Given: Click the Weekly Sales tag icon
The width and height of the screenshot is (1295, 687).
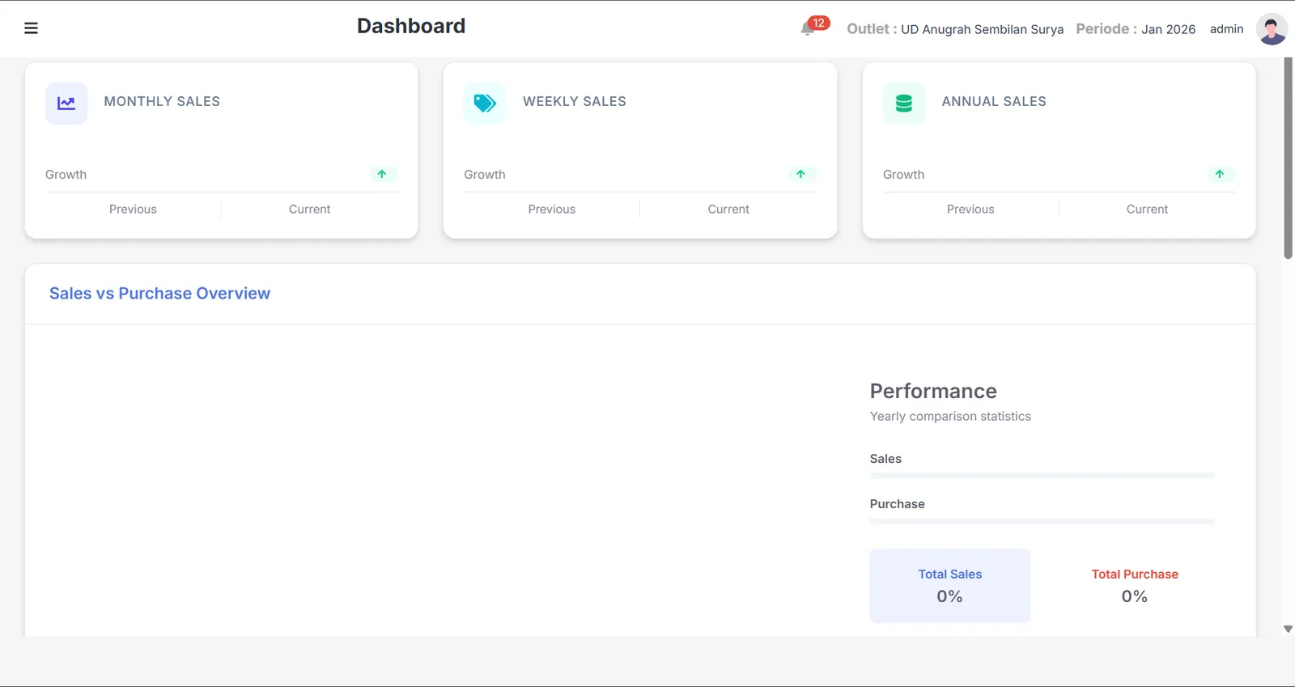Looking at the screenshot, I should point(485,103).
